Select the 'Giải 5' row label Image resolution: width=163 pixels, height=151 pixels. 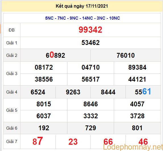click(x=12, y=110)
